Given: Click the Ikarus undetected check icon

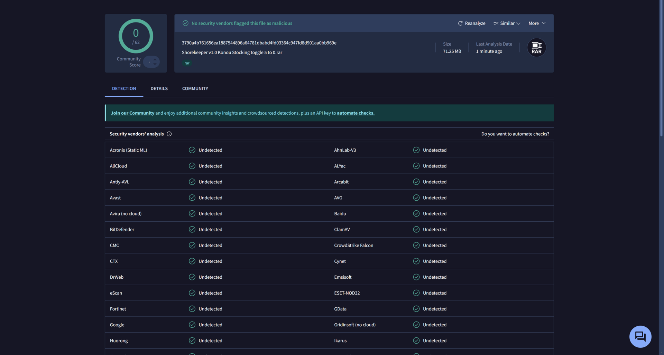Looking at the screenshot, I should click(416, 340).
